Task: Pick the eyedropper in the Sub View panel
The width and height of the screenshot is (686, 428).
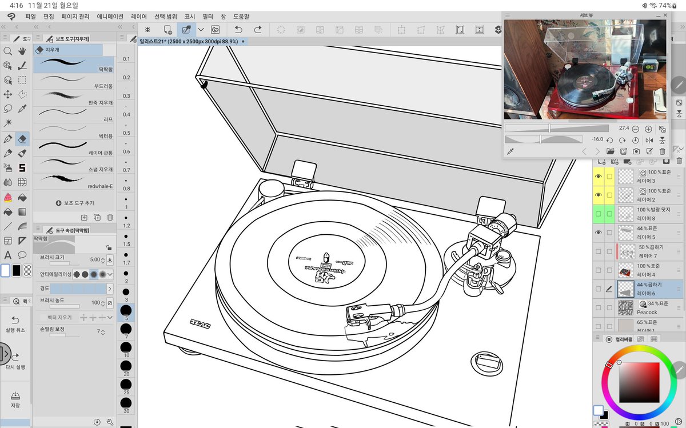Action: pyautogui.click(x=510, y=151)
